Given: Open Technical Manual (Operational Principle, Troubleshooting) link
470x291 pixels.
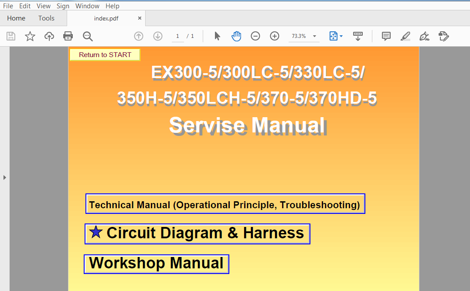Looking at the screenshot, I should (225, 203).
